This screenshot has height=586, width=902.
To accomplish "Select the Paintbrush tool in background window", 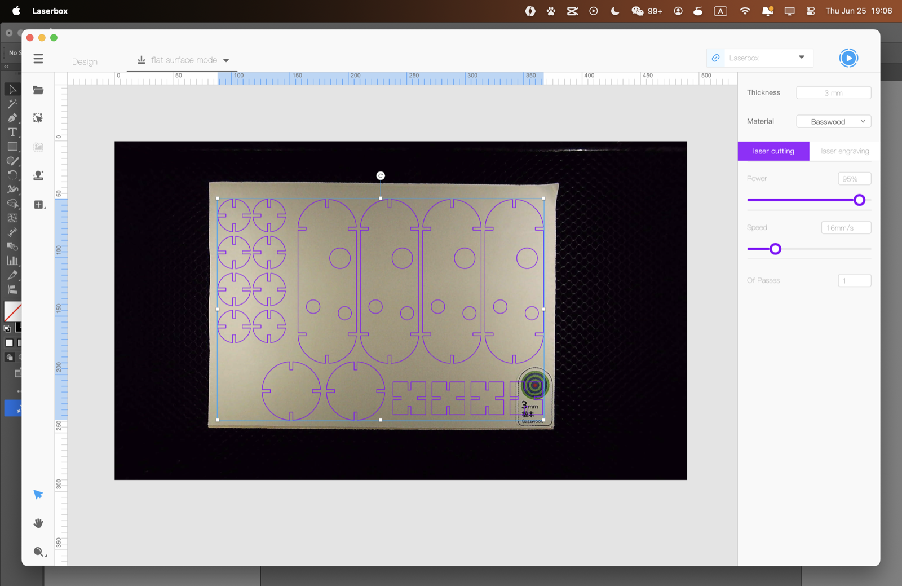I will coord(12,161).
